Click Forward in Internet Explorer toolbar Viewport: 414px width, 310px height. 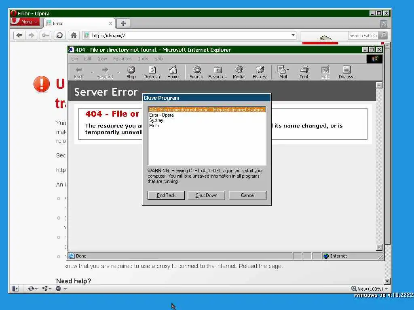coord(105,73)
